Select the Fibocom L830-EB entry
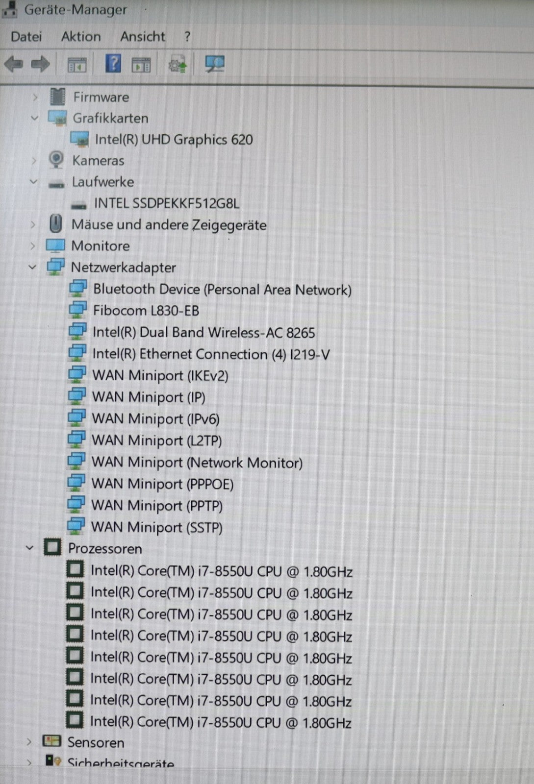Viewport: 534px width, 784px height. tap(146, 311)
